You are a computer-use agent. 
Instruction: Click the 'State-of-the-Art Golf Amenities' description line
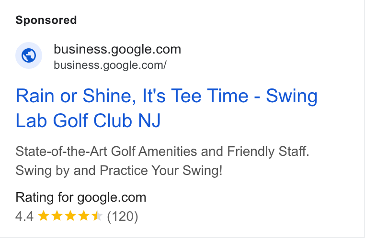coord(162,151)
